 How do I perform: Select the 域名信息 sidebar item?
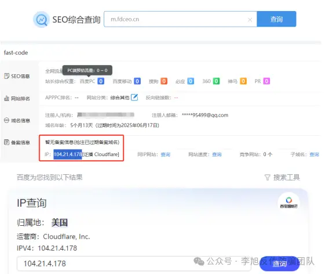tap(17, 121)
